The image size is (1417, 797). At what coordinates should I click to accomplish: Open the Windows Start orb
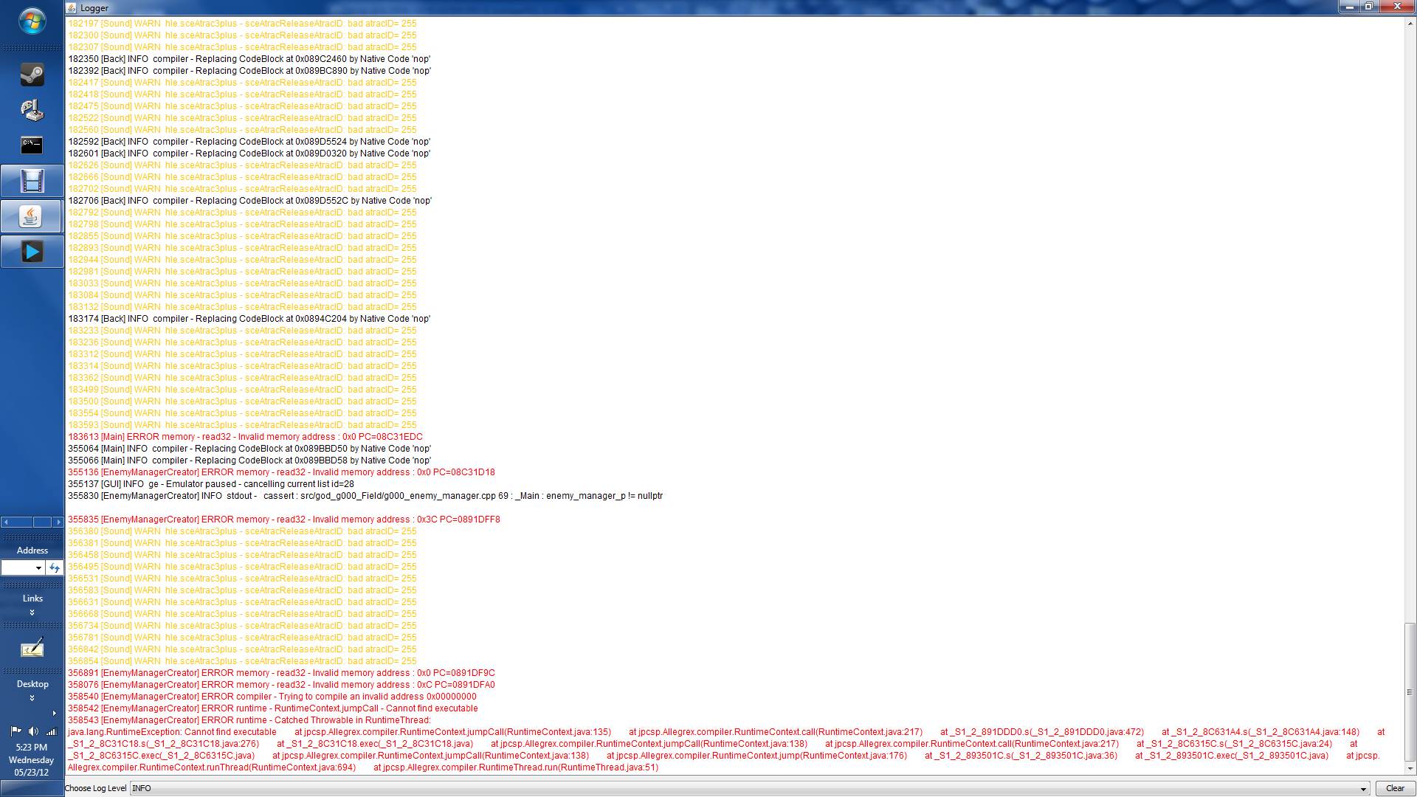point(32,21)
